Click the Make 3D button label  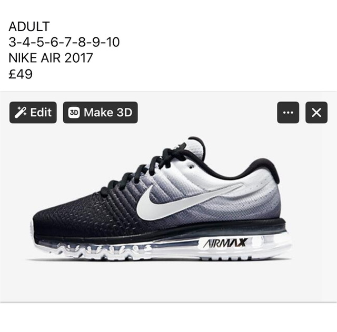[108, 112]
